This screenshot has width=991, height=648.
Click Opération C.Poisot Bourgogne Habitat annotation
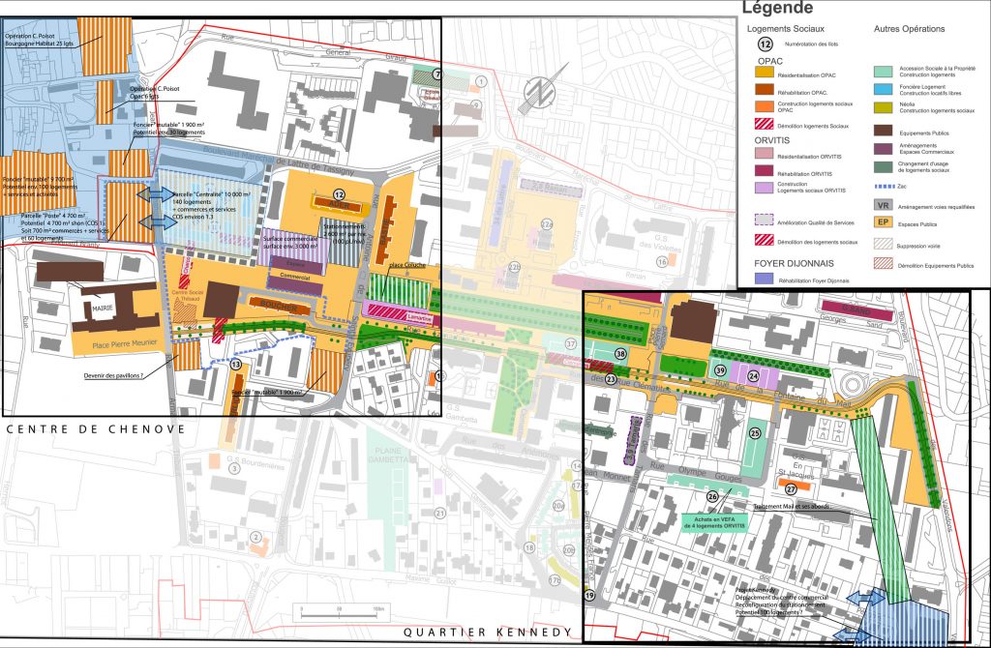pos(39,41)
